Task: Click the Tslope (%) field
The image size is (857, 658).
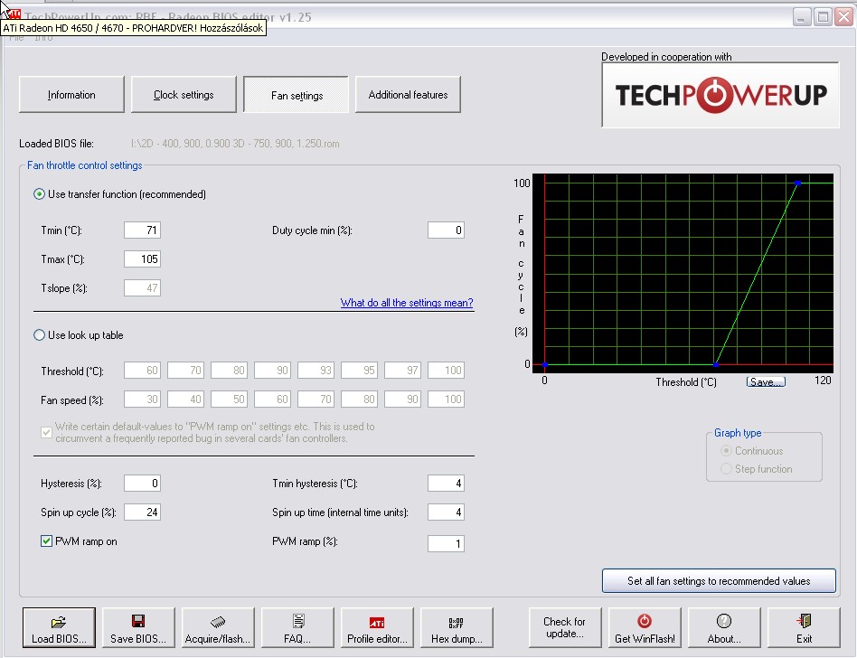Action: pyautogui.click(x=142, y=288)
